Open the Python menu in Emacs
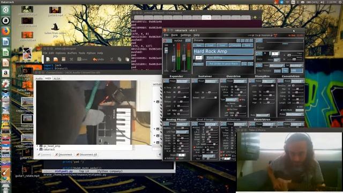 tap(91, 53)
